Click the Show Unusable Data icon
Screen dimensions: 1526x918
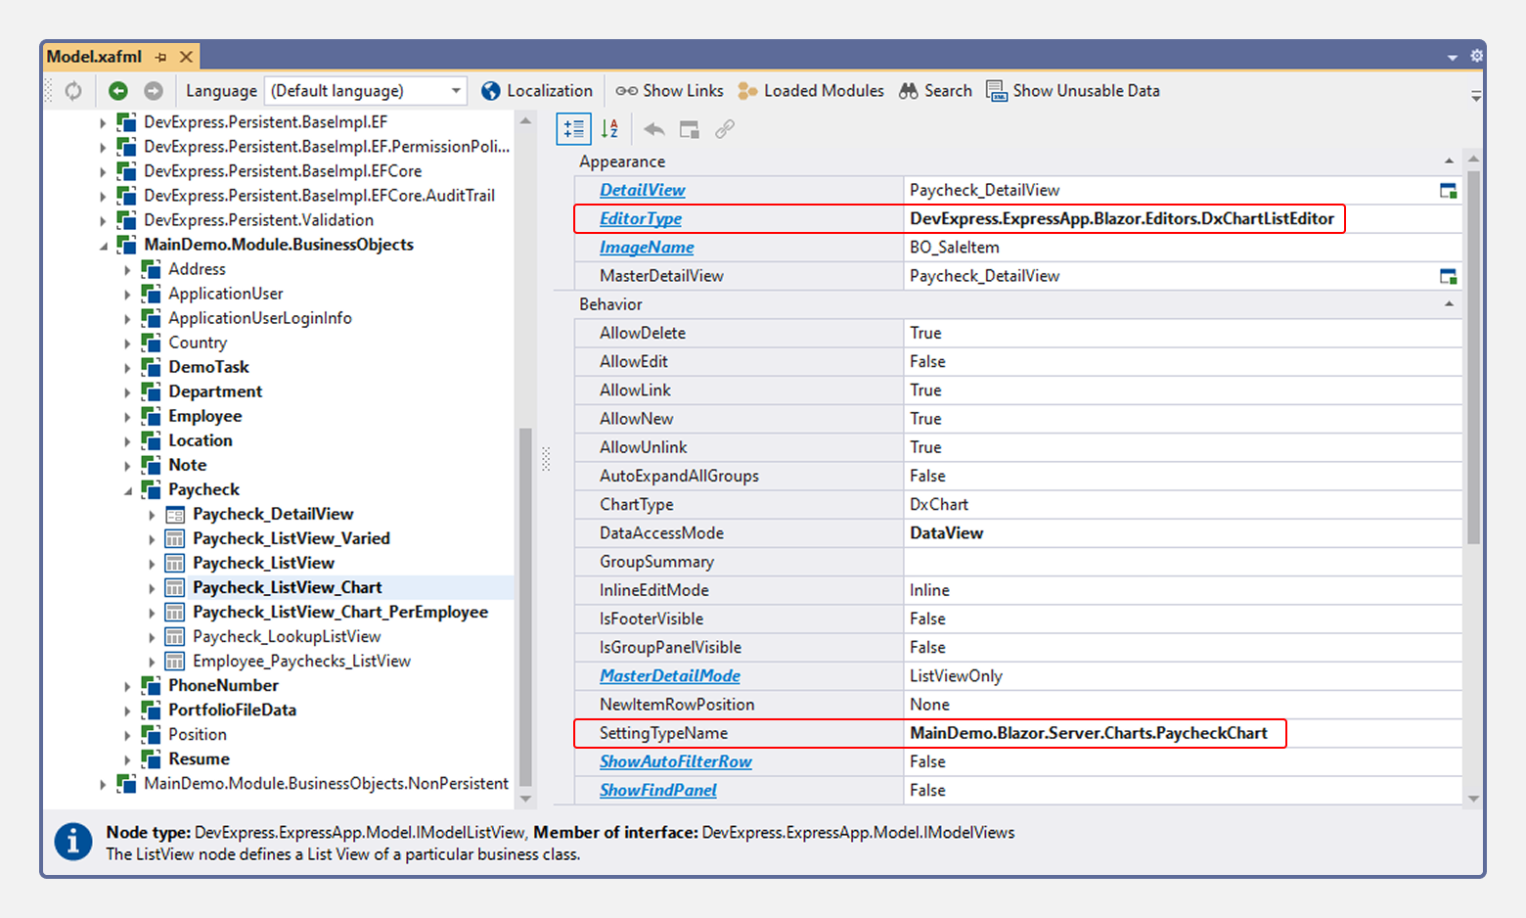(996, 90)
